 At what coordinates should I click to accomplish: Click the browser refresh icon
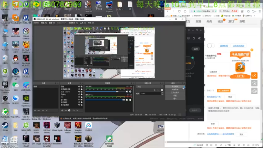click(x=179, y=11)
